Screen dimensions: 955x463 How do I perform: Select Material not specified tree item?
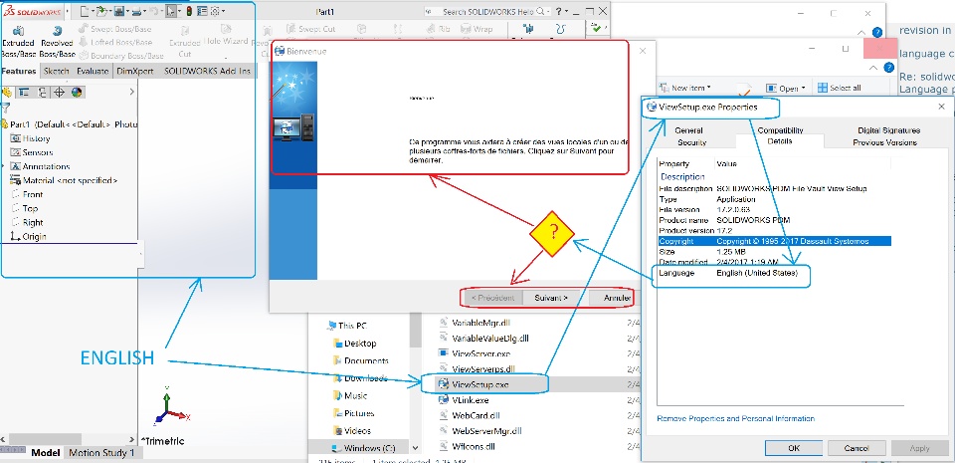[x=64, y=180]
